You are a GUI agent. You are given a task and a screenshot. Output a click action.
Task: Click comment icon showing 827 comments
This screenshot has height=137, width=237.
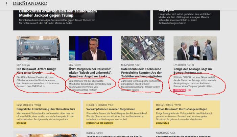76,65
